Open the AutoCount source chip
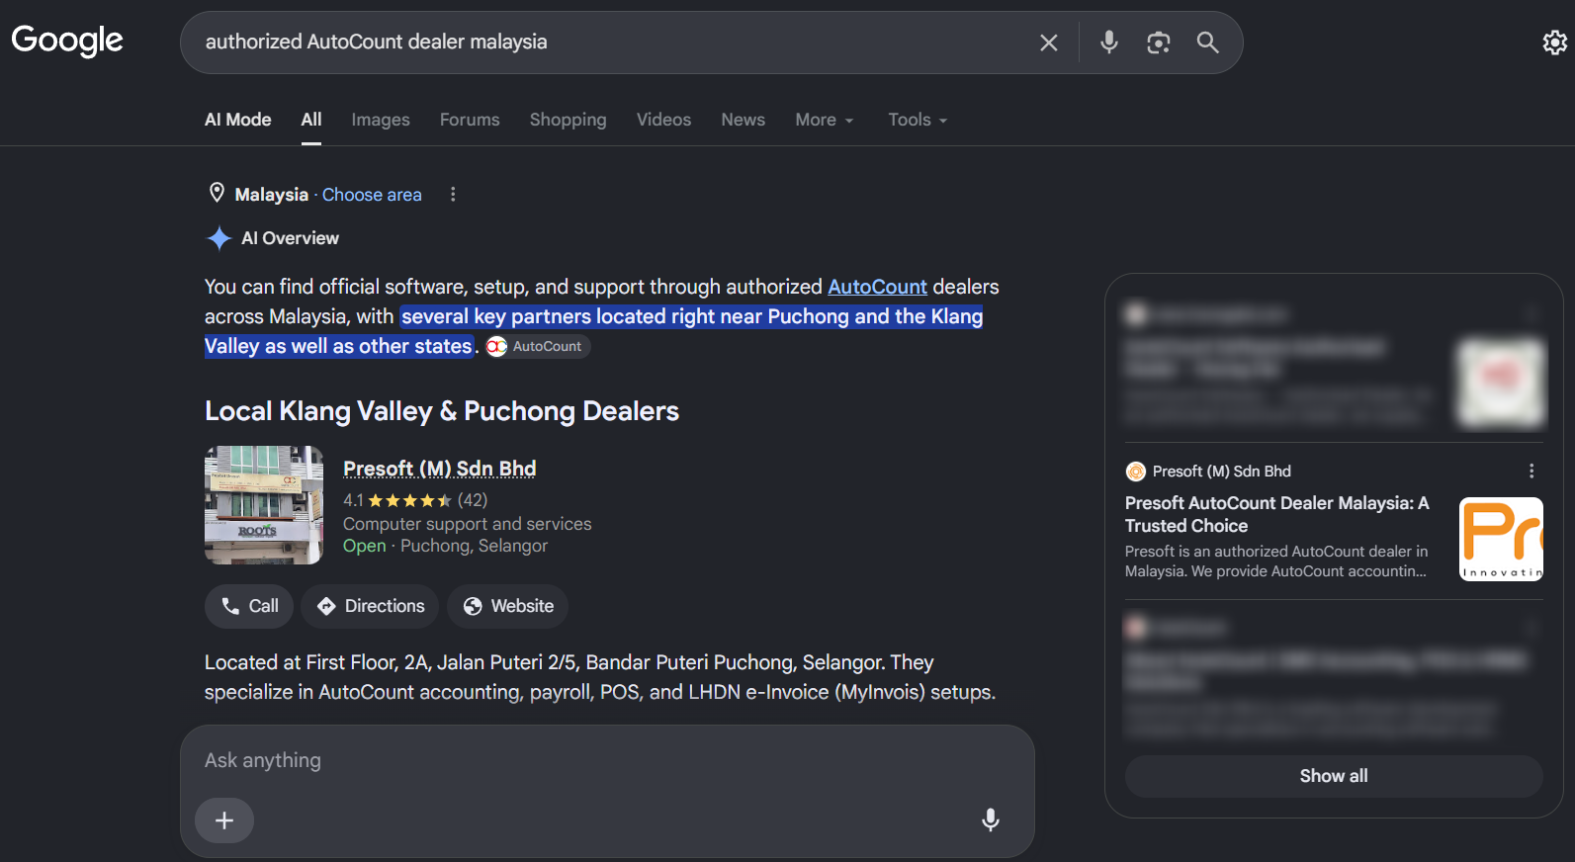1575x862 pixels. click(538, 346)
